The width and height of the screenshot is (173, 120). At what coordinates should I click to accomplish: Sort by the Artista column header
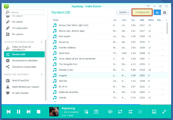point(125,20)
